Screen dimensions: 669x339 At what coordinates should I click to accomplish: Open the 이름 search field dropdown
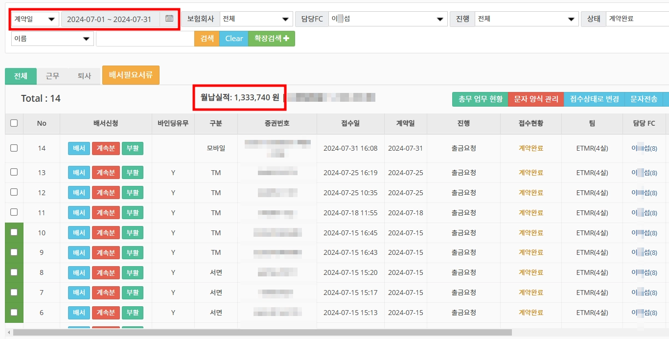[52, 38]
